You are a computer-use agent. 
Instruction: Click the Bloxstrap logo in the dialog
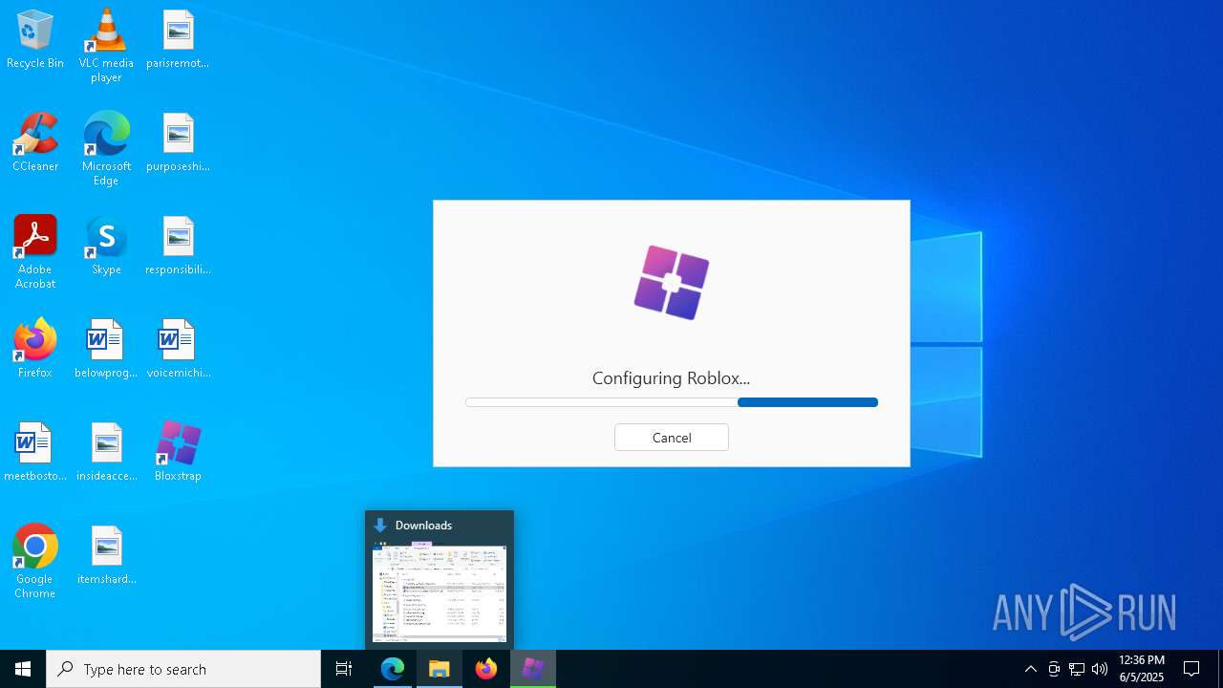[672, 282]
